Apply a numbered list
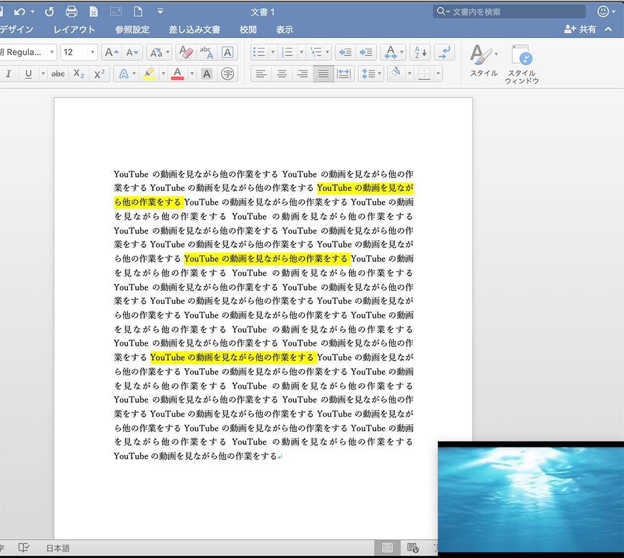Viewport: 624px width, 558px height. [x=287, y=52]
